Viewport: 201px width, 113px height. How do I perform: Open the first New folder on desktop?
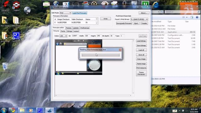[5, 22]
